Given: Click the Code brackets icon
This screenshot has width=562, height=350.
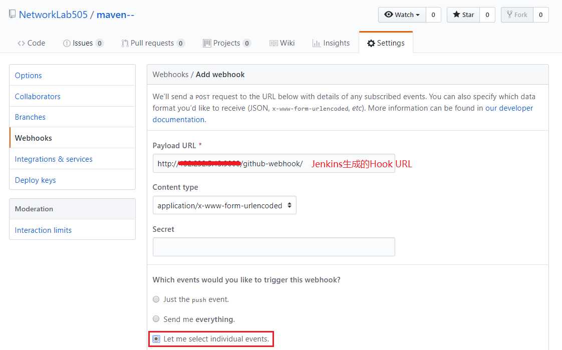Looking at the screenshot, I should (21, 44).
